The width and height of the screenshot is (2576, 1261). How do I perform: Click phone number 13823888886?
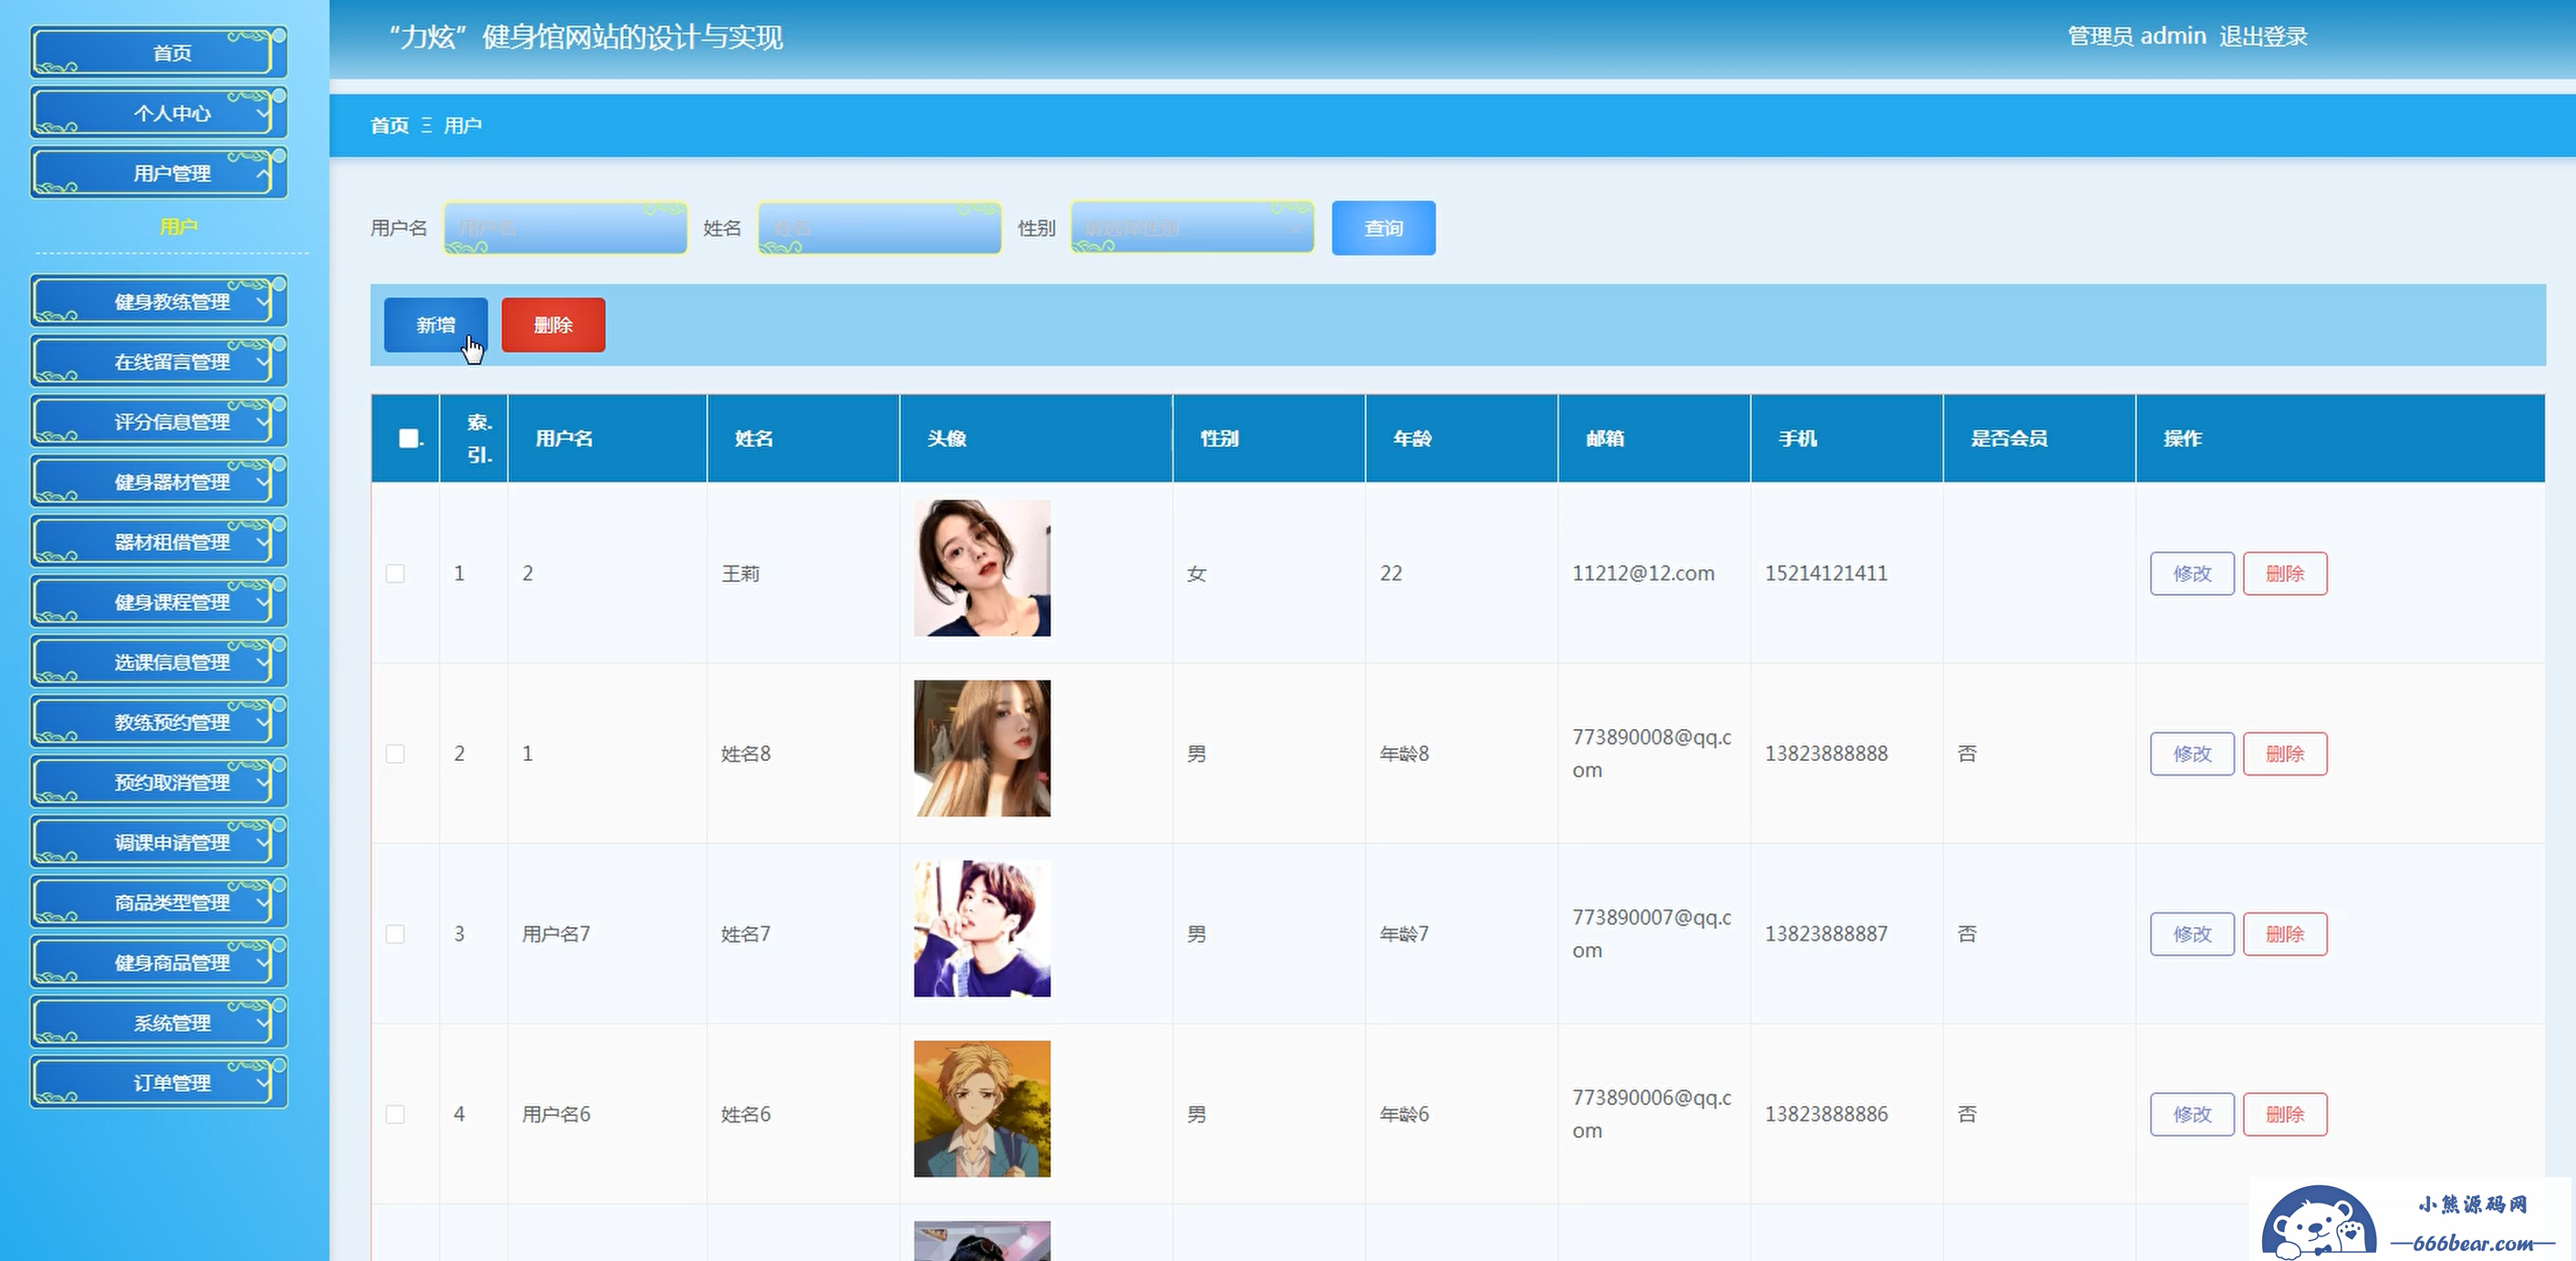click(x=1826, y=1113)
